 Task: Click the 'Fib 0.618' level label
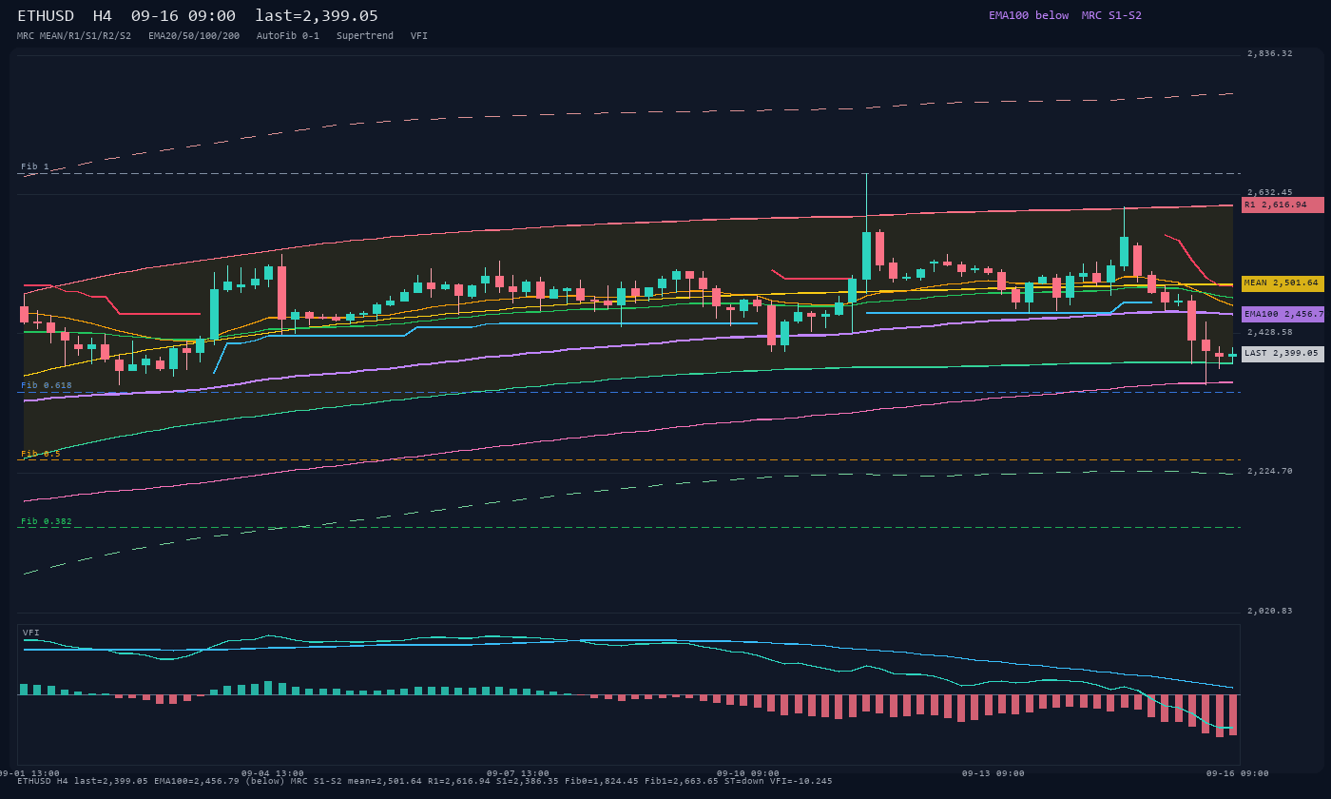pos(47,385)
